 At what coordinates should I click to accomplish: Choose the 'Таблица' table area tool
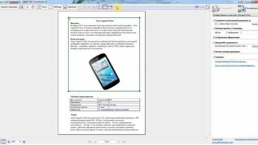click(x=55, y=7)
